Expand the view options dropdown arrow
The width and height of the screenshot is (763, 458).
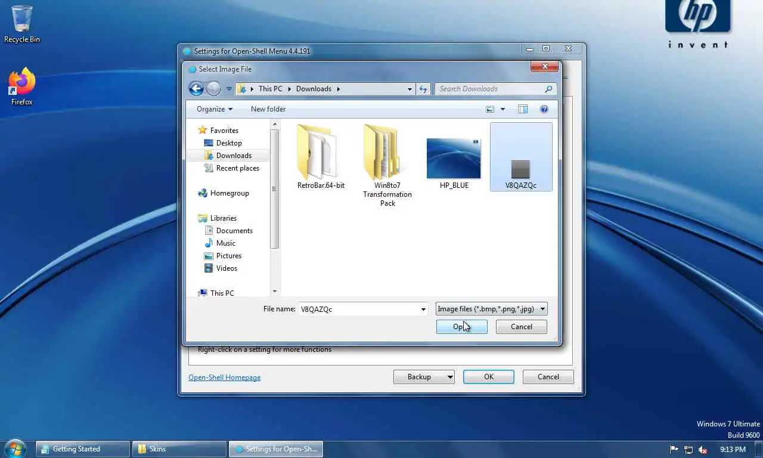[503, 109]
